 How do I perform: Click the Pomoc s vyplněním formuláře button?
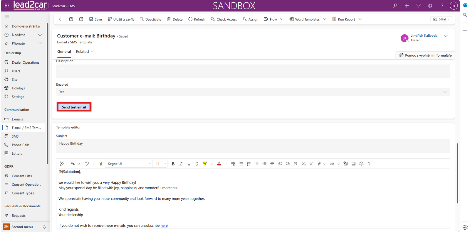(x=425, y=55)
